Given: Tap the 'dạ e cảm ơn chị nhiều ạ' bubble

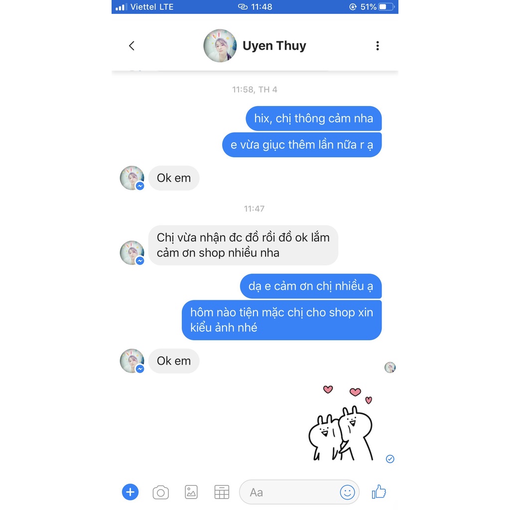Looking at the screenshot, I should 311,286.
